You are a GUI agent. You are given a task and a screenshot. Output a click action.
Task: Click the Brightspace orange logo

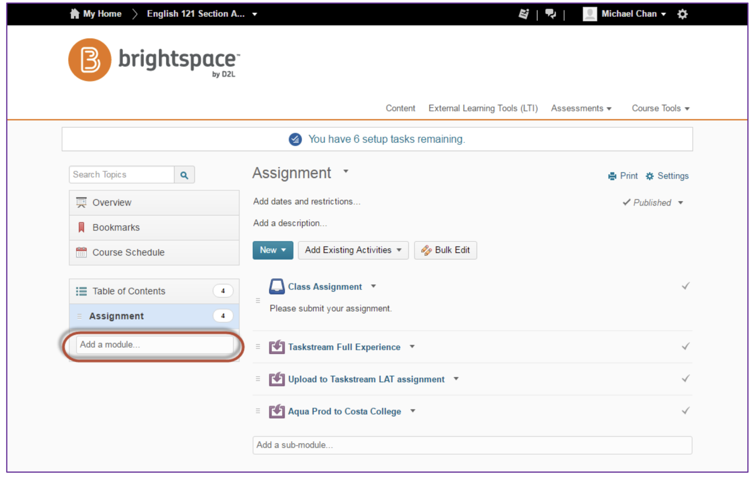90,60
